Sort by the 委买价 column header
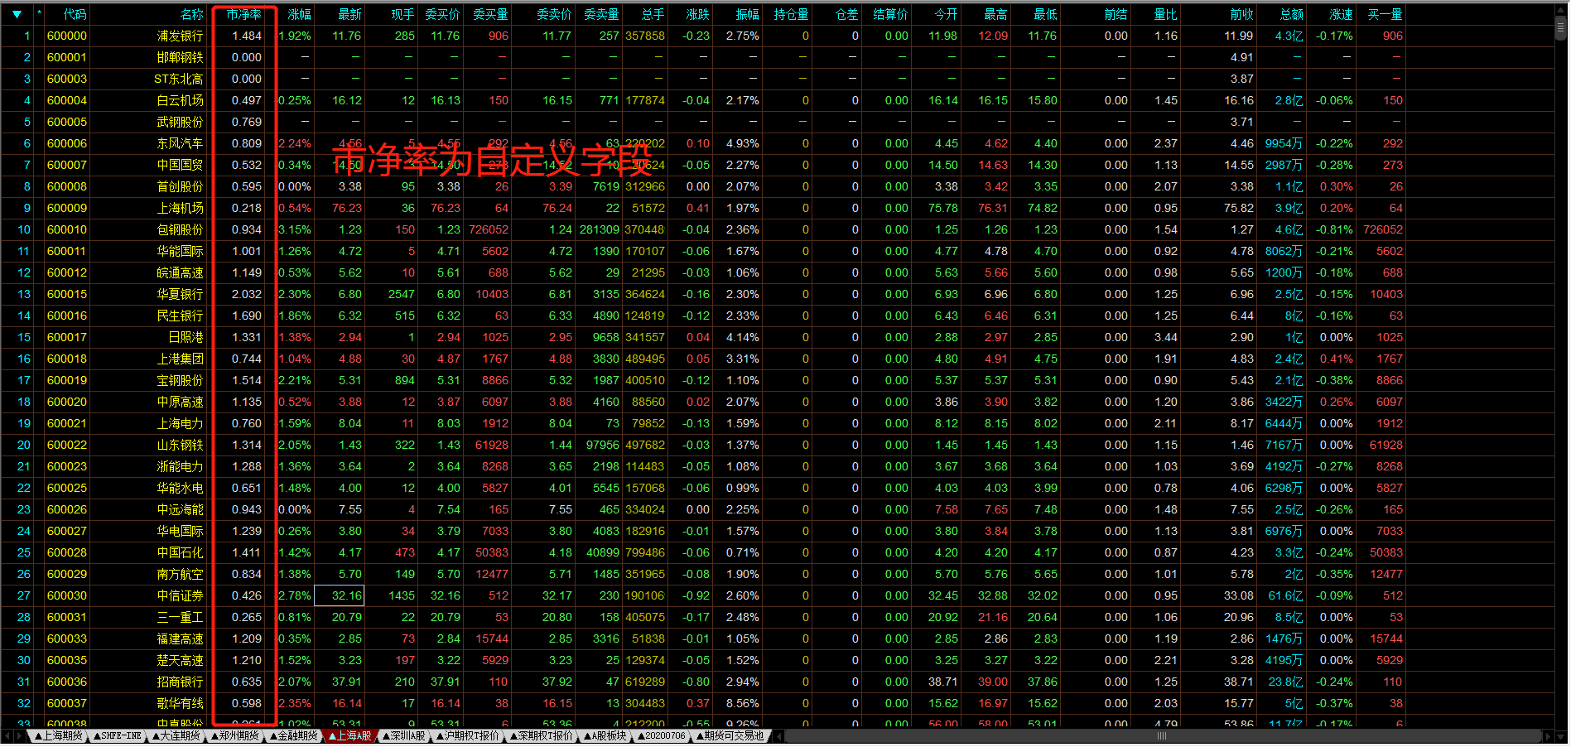The image size is (1571, 747). coord(442,14)
